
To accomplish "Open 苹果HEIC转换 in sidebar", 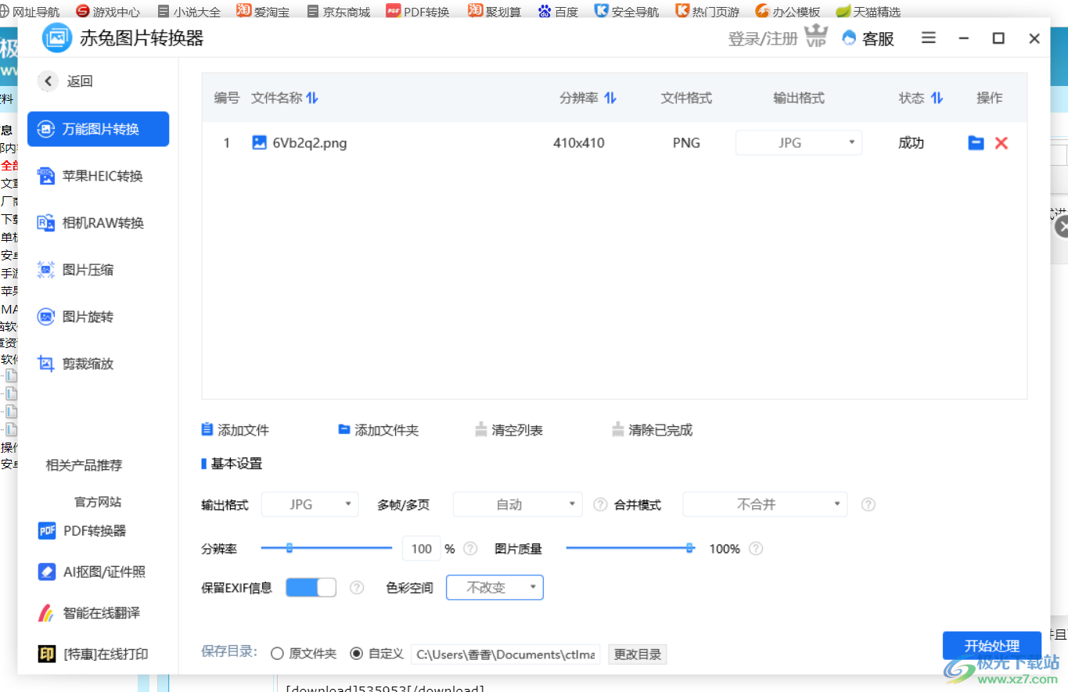I will [x=98, y=176].
